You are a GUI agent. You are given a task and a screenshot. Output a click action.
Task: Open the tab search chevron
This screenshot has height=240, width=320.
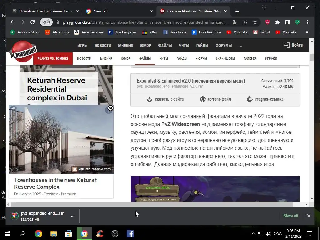264,8
